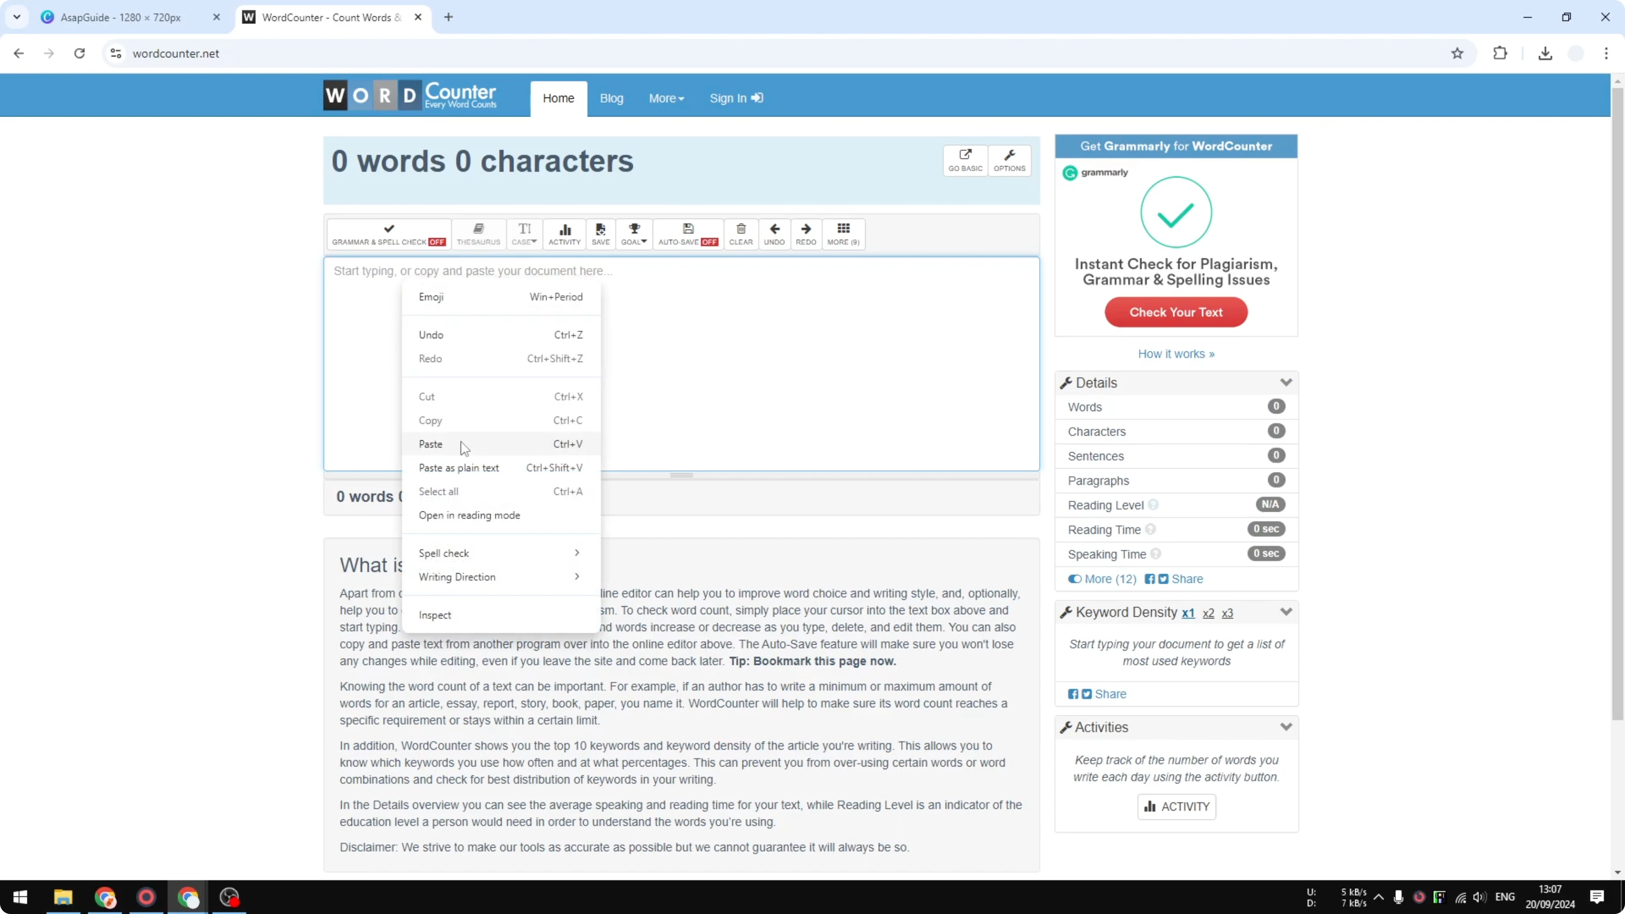Click the Activity button in Activities panel
This screenshot has height=914, width=1625.
point(1176,807)
